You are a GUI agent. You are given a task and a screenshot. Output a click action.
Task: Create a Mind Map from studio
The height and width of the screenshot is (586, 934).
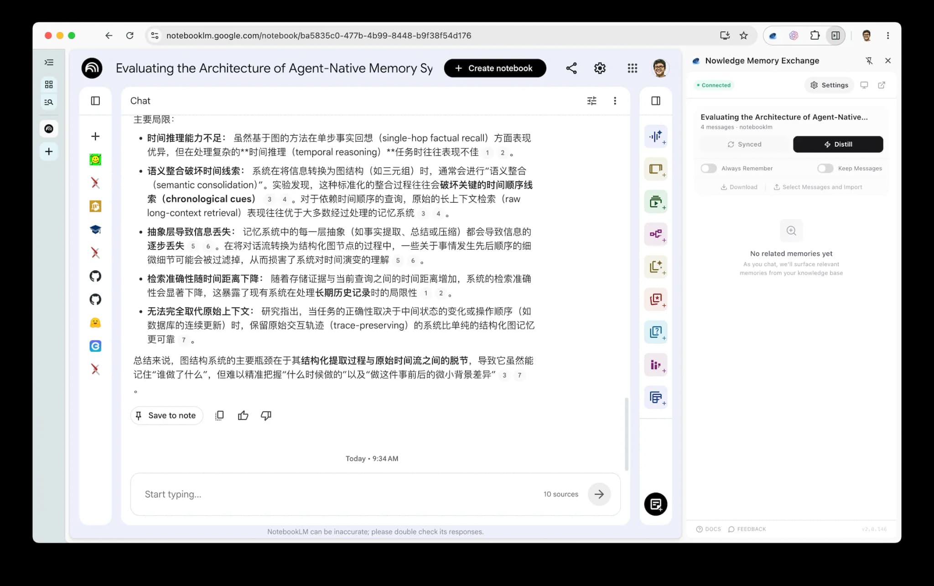655,234
